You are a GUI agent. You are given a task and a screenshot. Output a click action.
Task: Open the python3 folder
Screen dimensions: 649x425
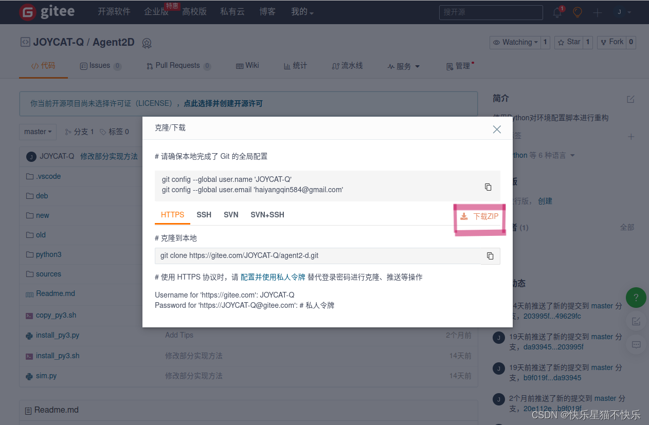48,254
